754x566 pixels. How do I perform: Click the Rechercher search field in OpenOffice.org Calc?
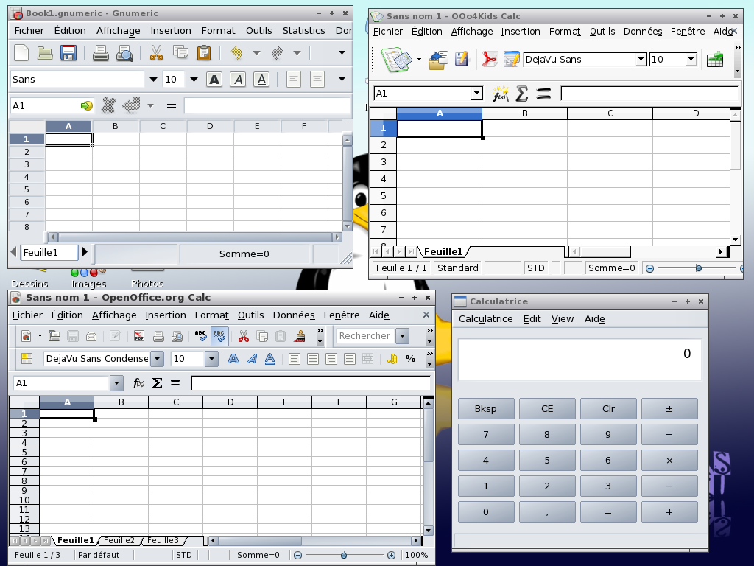pyautogui.click(x=365, y=336)
